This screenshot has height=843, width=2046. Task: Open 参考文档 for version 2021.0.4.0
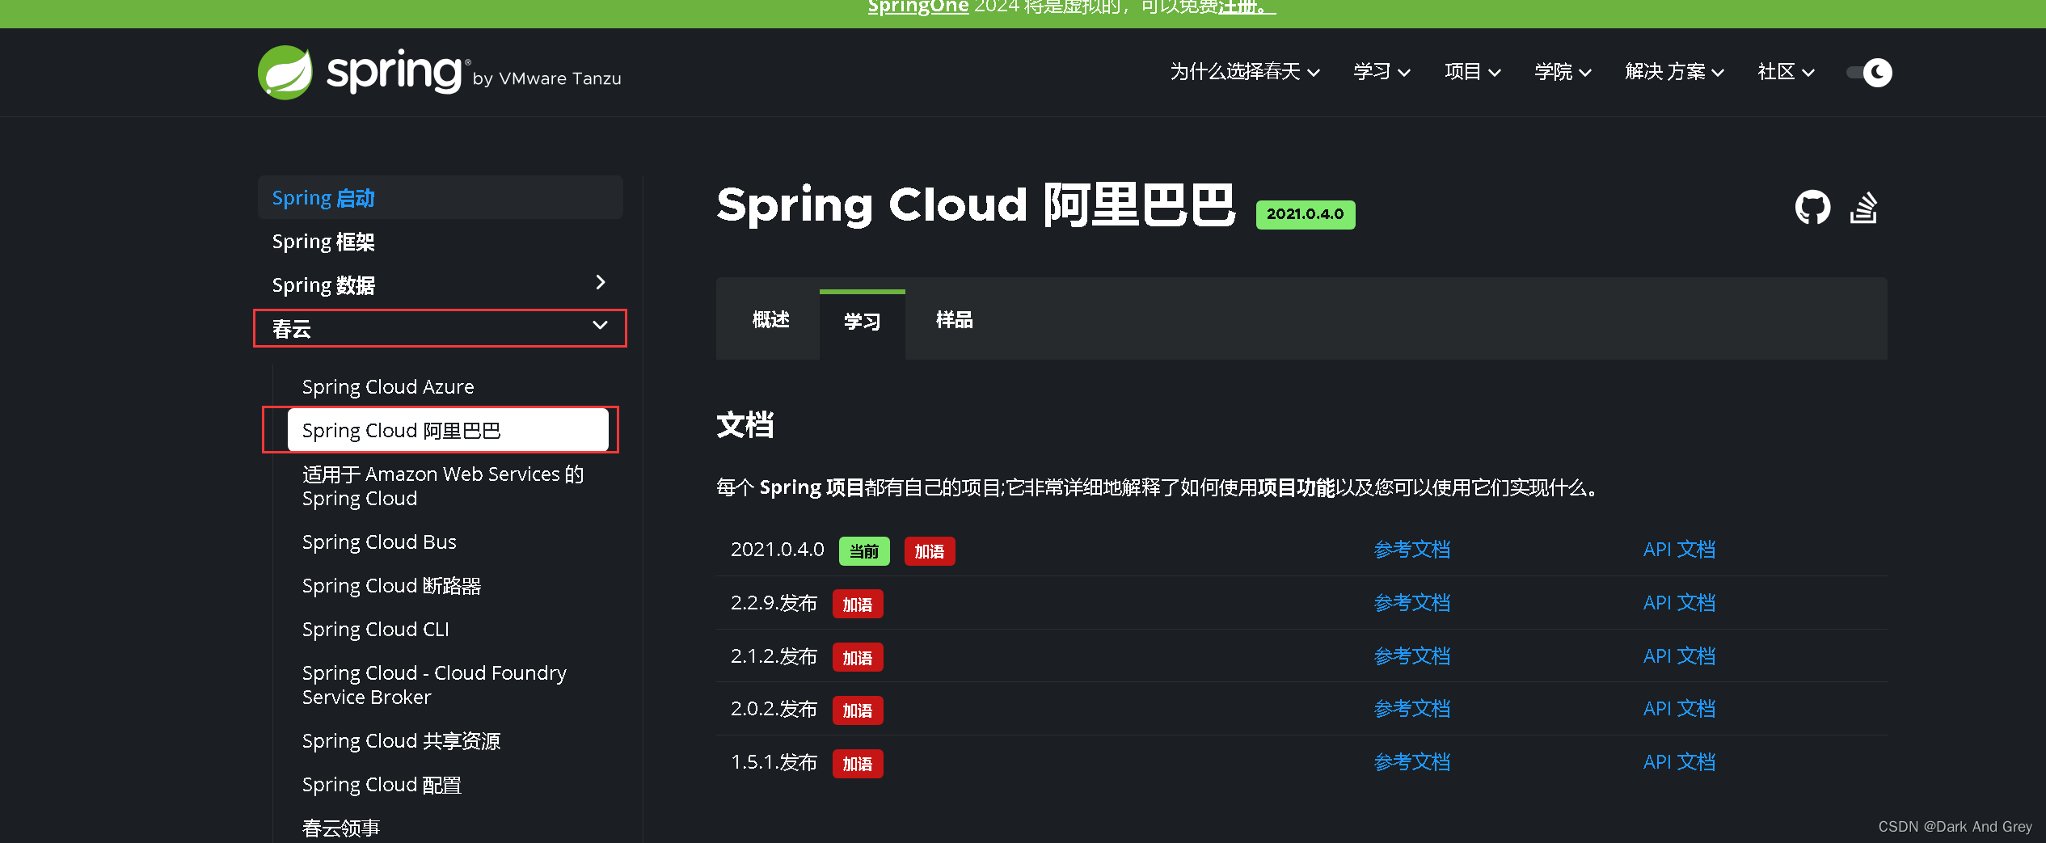tap(1411, 550)
